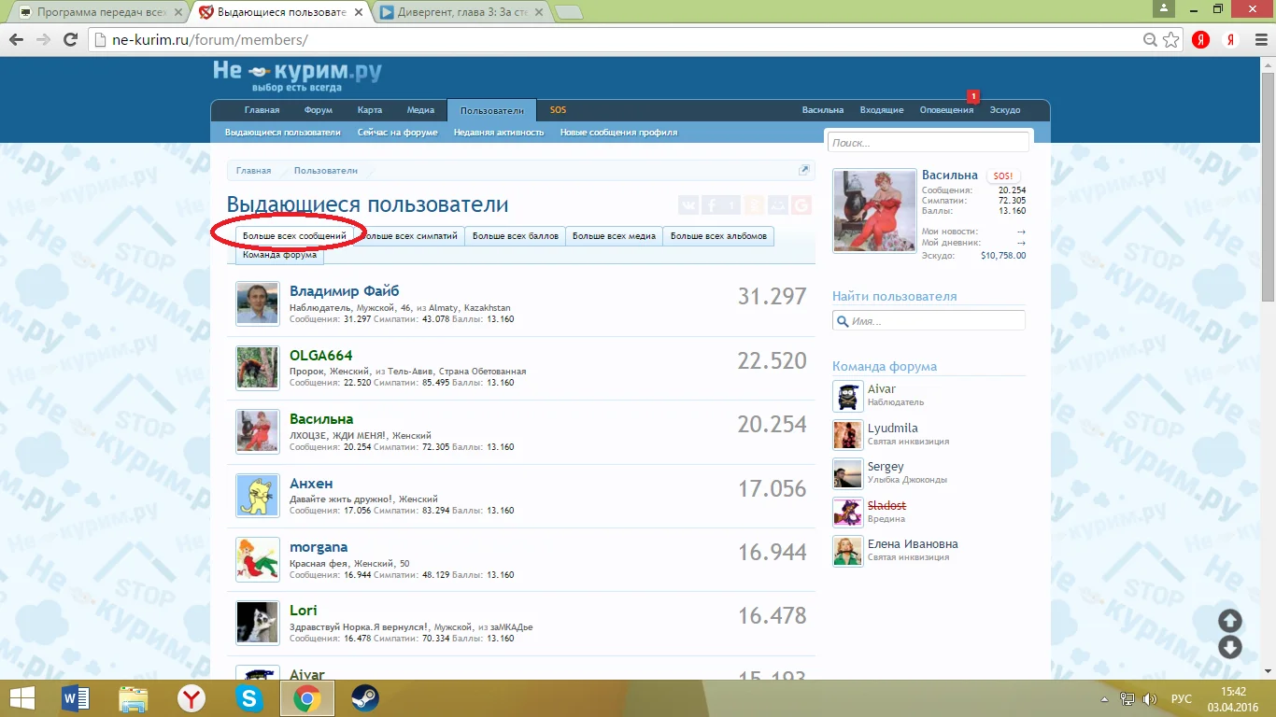1276x717 pixels.
Task: Launch Skype from the taskbar
Action: pyautogui.click(x=249, y=698)
